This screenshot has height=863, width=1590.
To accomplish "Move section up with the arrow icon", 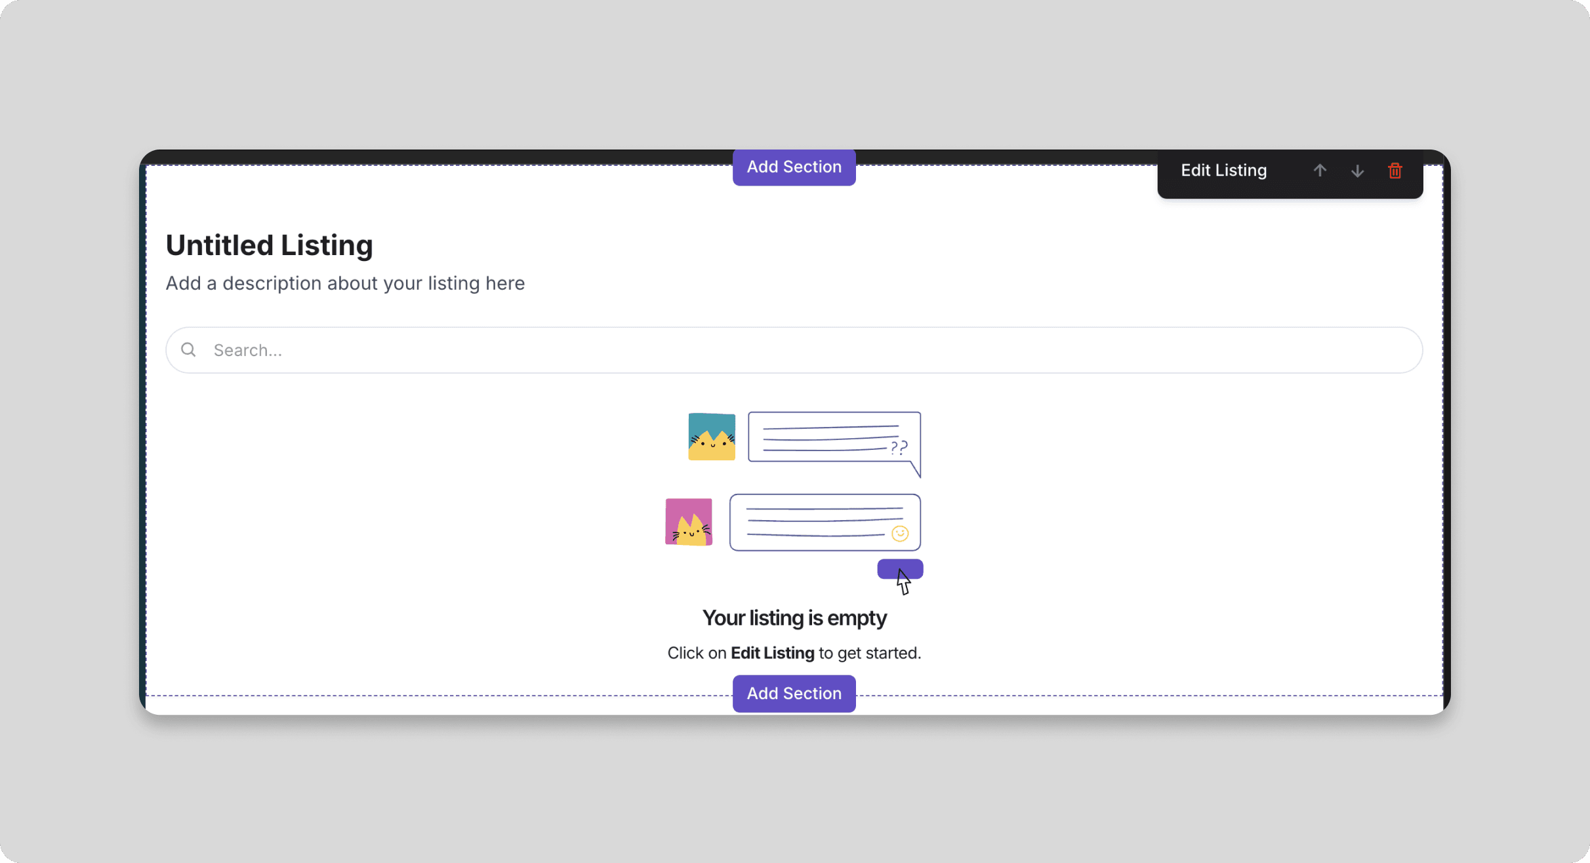I will pos(1320,171).
